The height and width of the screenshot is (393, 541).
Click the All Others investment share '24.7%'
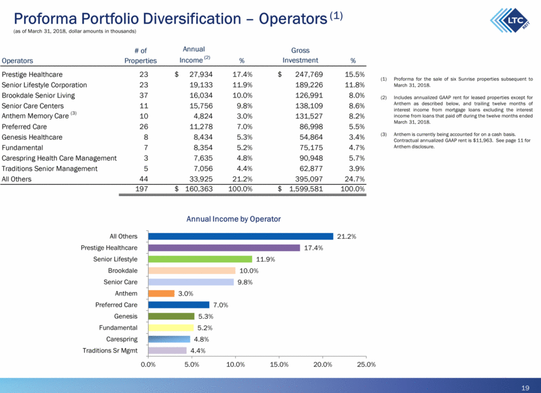click(x=355, y=179)
